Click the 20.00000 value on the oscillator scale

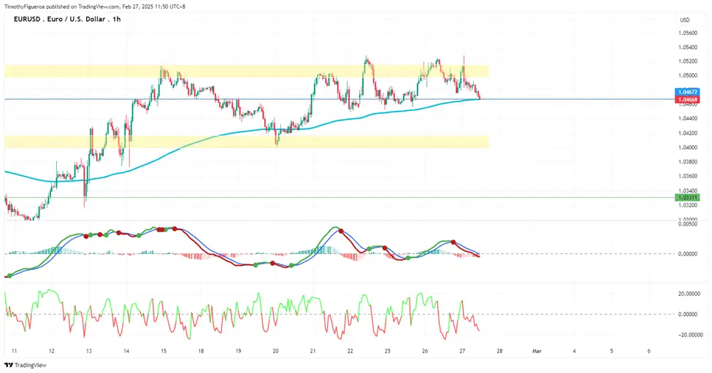(690, 293)
